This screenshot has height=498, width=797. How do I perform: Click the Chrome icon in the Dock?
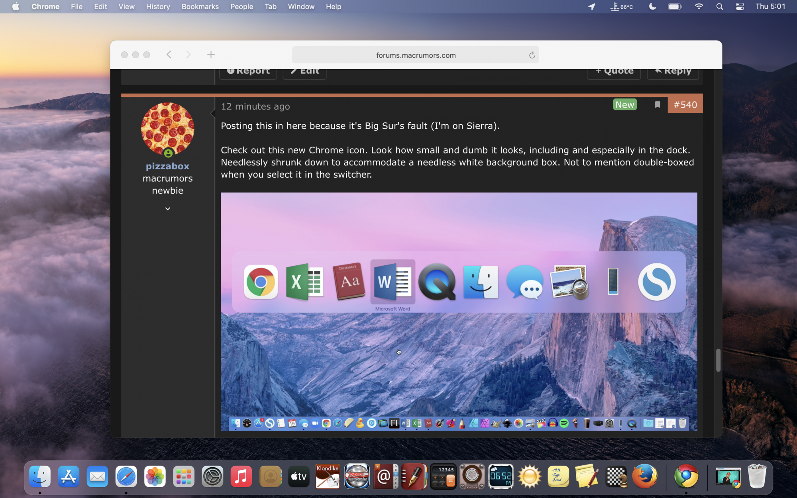click(686, 476)
